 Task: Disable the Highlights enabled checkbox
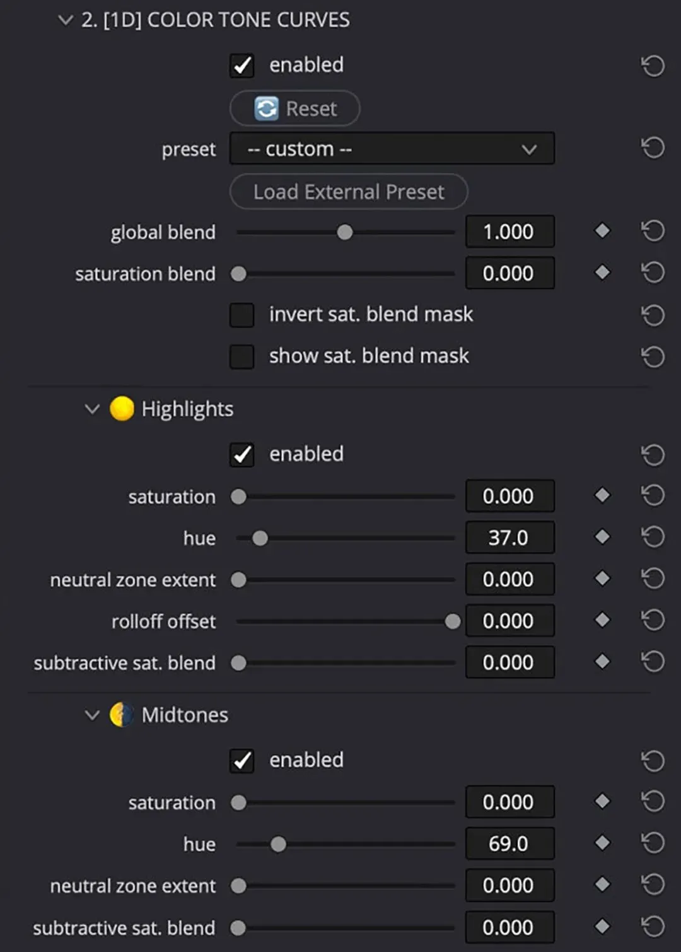[x=242, y=455]
